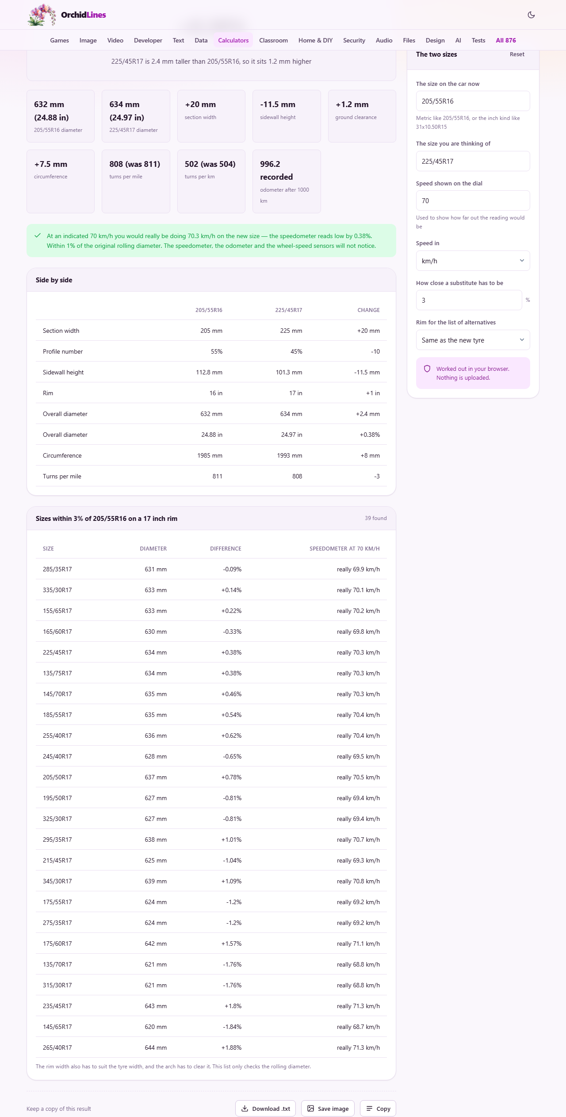Screen dimensions: 566x1117
Task: Reset the two sizes form
Action: [517, 54]
